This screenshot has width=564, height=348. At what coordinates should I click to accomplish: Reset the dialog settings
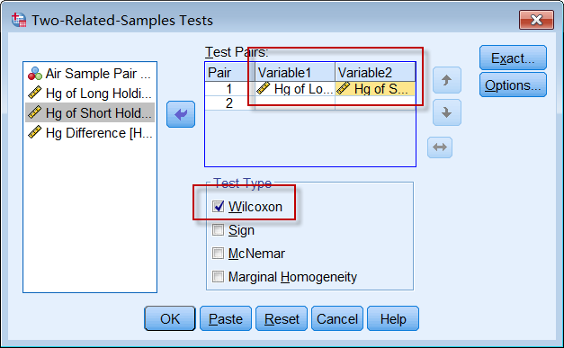[x=282, y=318]
